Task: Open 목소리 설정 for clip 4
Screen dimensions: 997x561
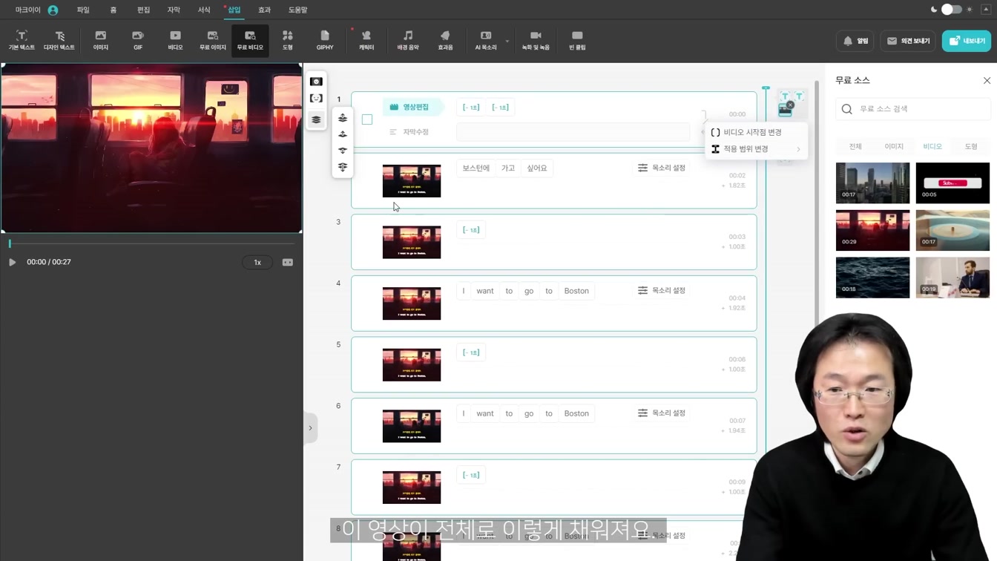Action: click(662, 290)
